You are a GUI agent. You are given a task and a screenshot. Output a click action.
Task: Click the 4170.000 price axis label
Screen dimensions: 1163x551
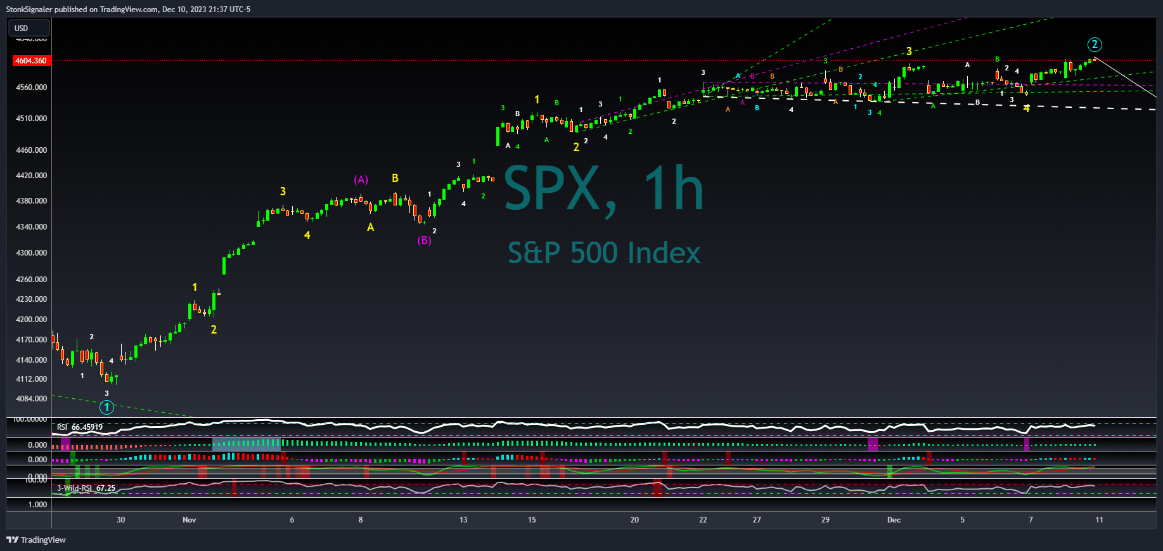tap(31, 340)
